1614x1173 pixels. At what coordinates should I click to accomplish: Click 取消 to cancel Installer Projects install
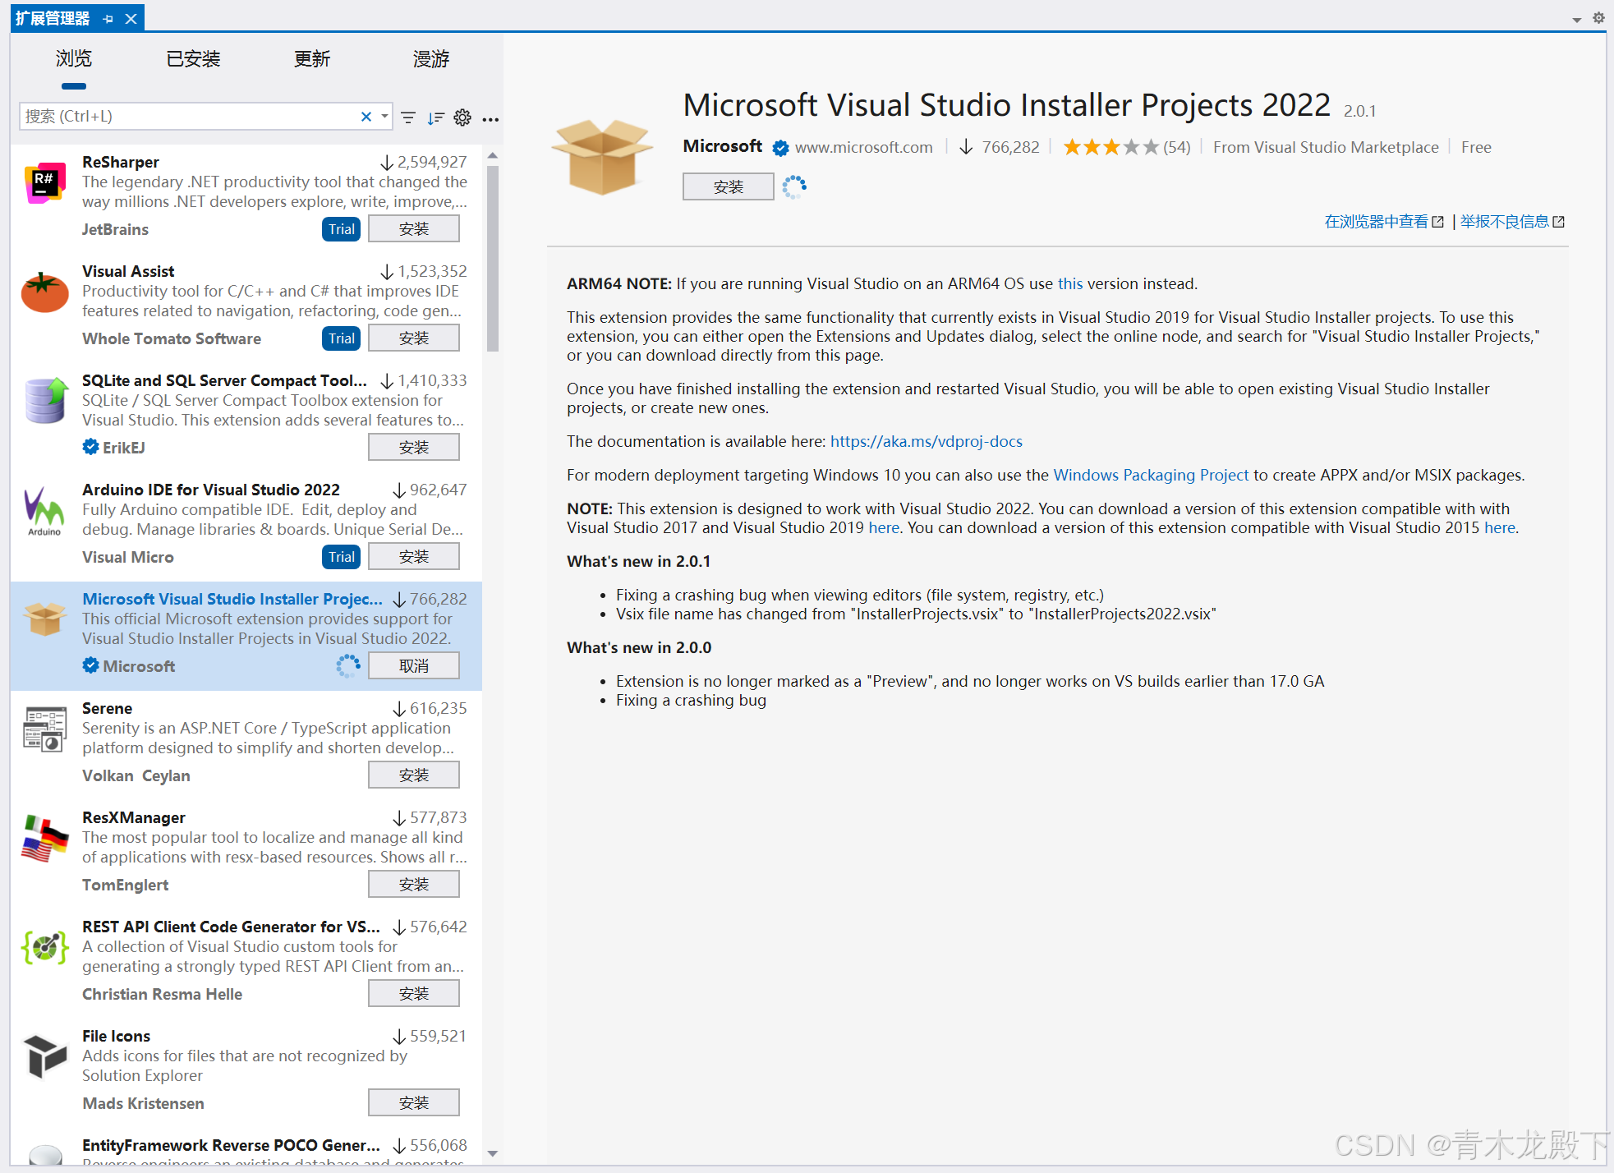point(413,665)
